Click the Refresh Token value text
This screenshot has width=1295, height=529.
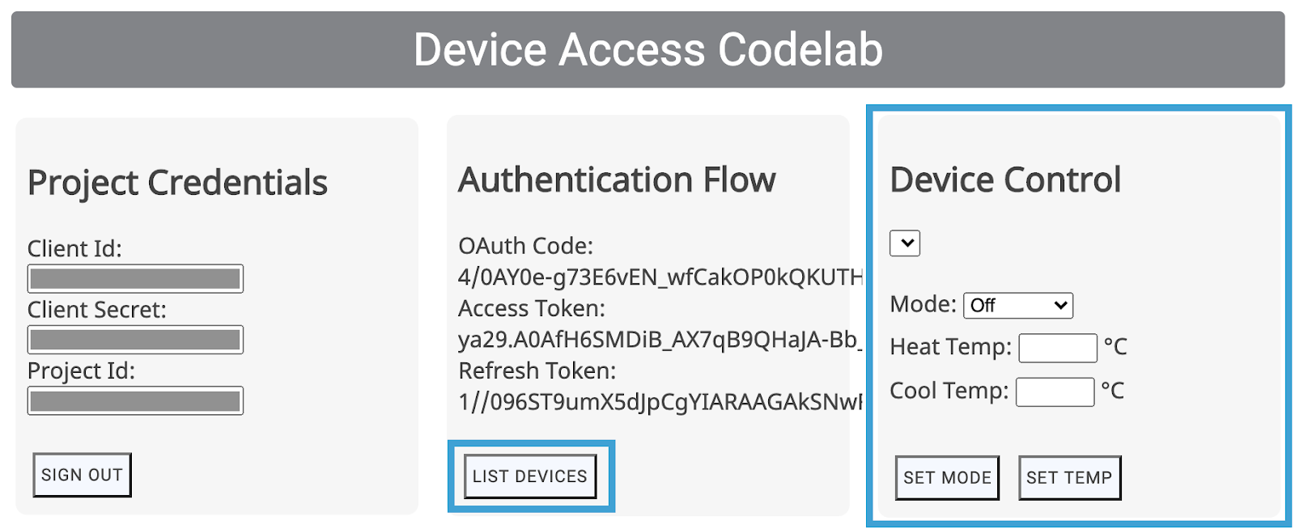660,402
